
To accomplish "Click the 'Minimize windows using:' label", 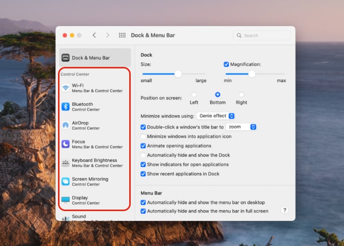I will click(x=168, y=116).
